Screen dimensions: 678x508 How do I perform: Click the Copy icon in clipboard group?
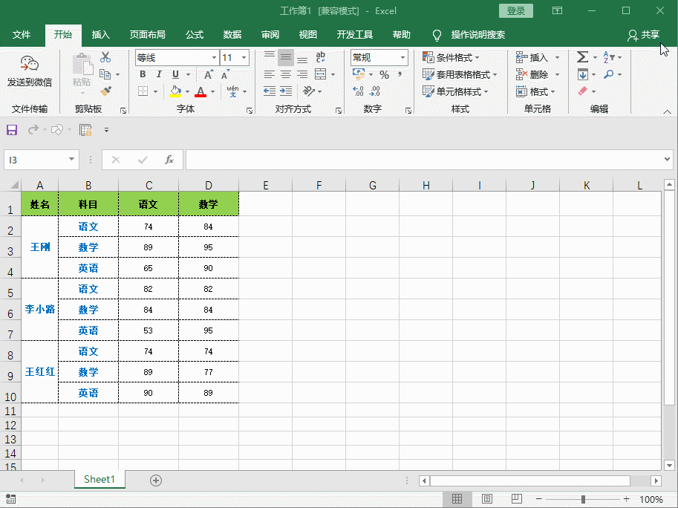pyautogui.click(x=105, y=74)
